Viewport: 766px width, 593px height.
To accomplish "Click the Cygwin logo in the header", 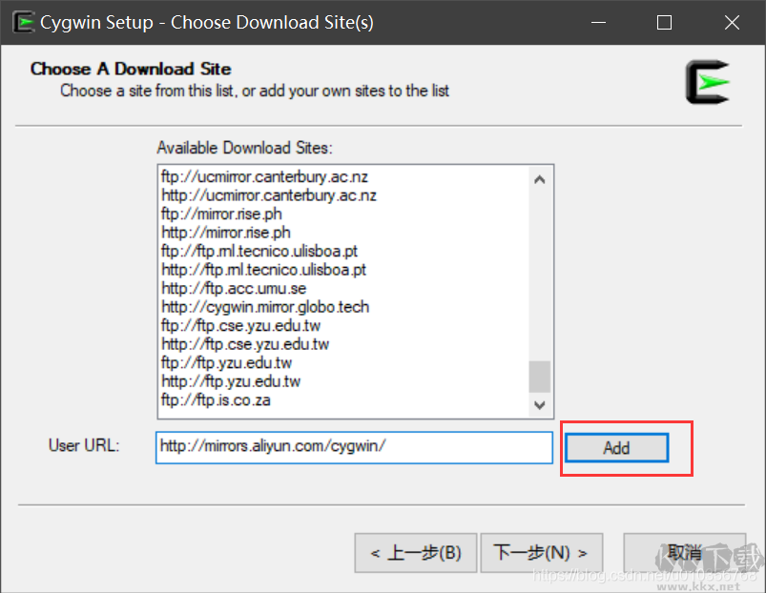I will click(708, 83).
